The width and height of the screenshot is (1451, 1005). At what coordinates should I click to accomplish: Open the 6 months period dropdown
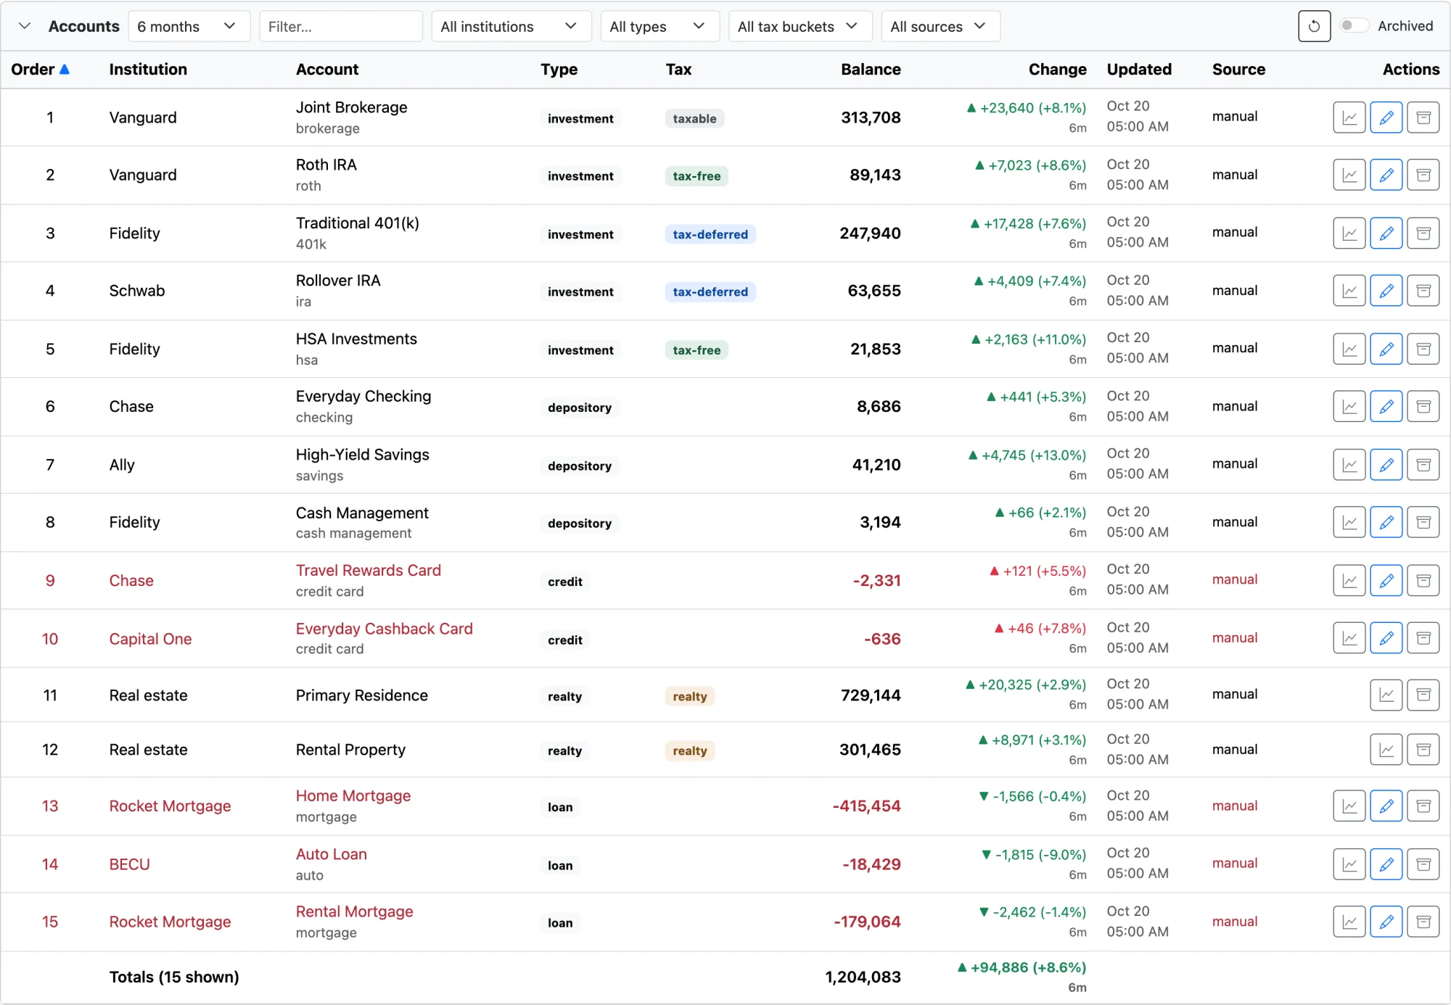point(189,26)
